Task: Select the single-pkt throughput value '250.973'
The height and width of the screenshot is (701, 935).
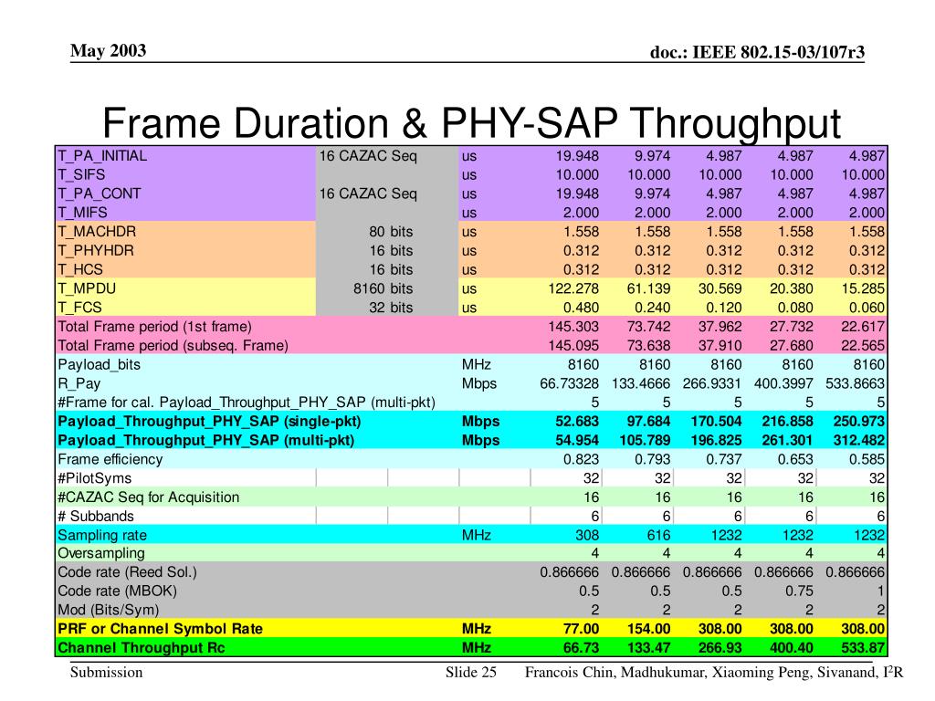Action: pos(859,422)
